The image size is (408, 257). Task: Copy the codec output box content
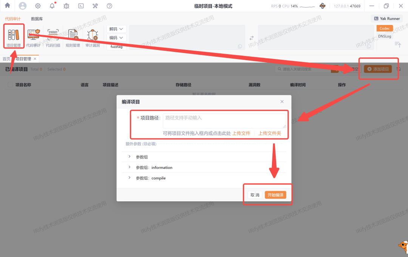click(369, 47)
